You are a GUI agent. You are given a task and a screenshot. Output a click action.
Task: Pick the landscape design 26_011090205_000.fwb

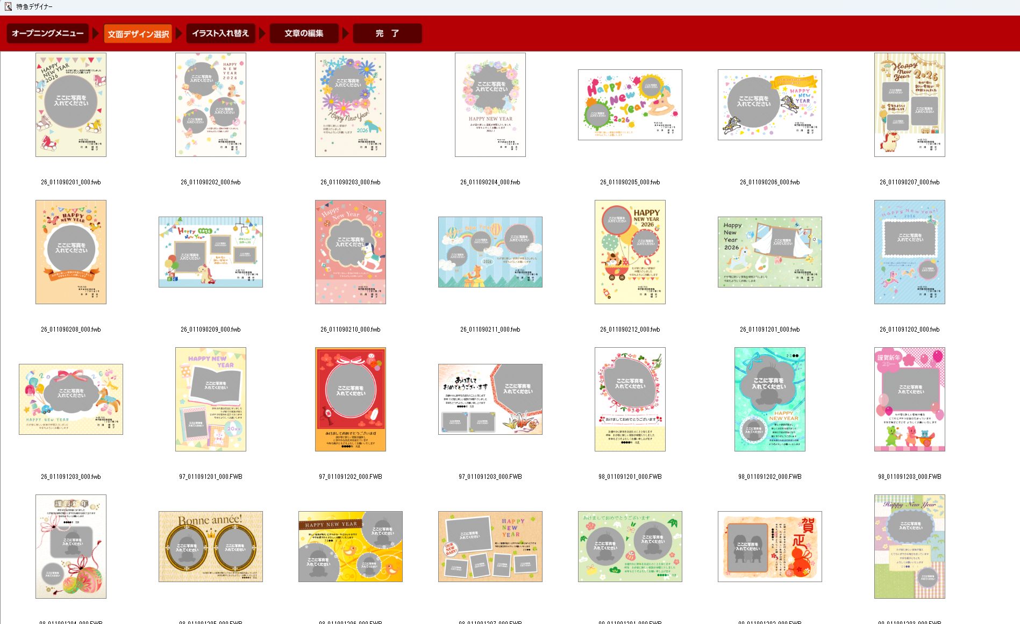630,105
